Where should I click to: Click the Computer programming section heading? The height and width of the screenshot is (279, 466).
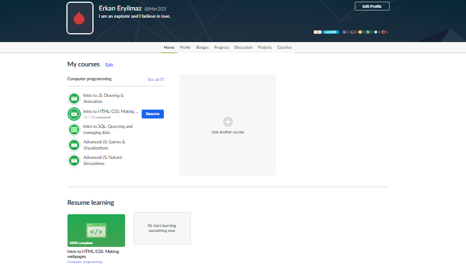(x=90, y=79)
